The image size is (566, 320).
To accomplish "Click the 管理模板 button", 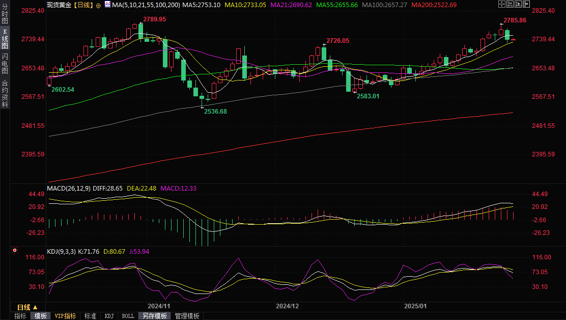I will pyautogui.click(x=187, y=316).
